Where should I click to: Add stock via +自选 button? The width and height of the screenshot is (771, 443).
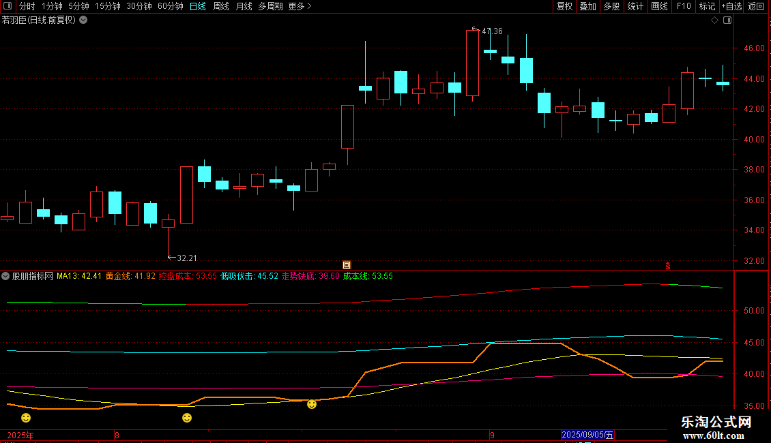point(731,6)
